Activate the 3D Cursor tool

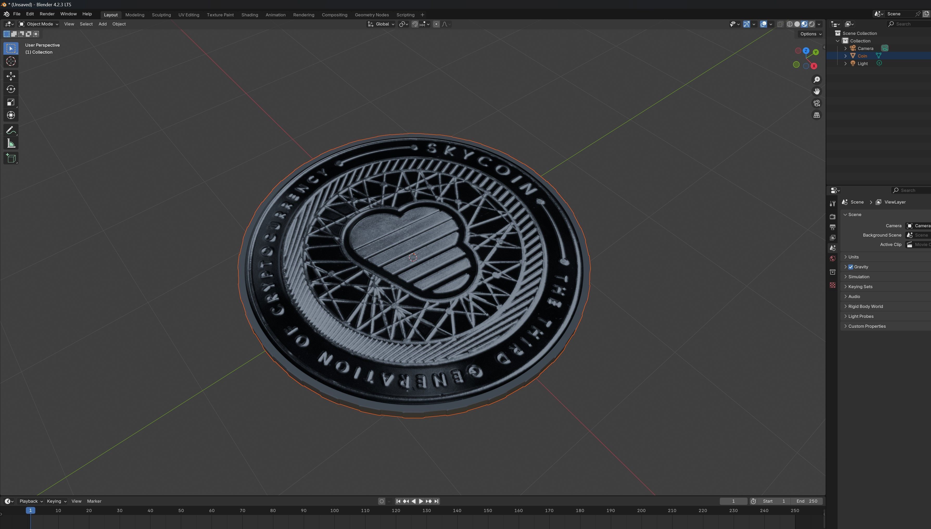[11, 61]
